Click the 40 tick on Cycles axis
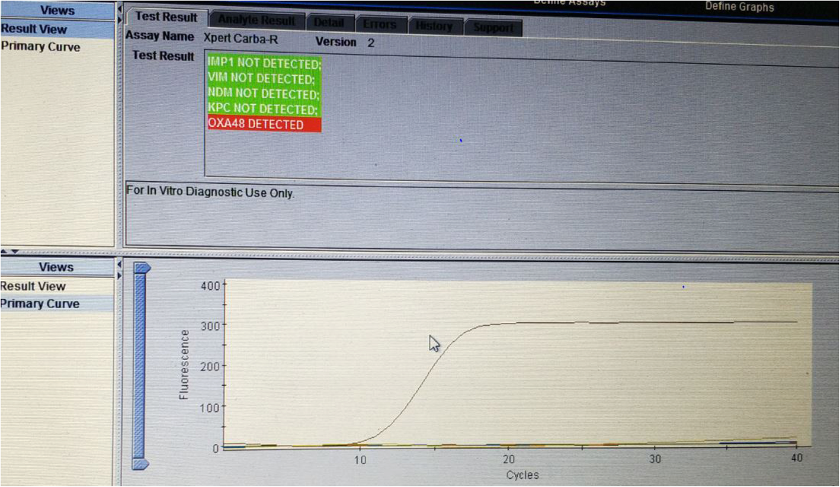 tap(797, 458)
